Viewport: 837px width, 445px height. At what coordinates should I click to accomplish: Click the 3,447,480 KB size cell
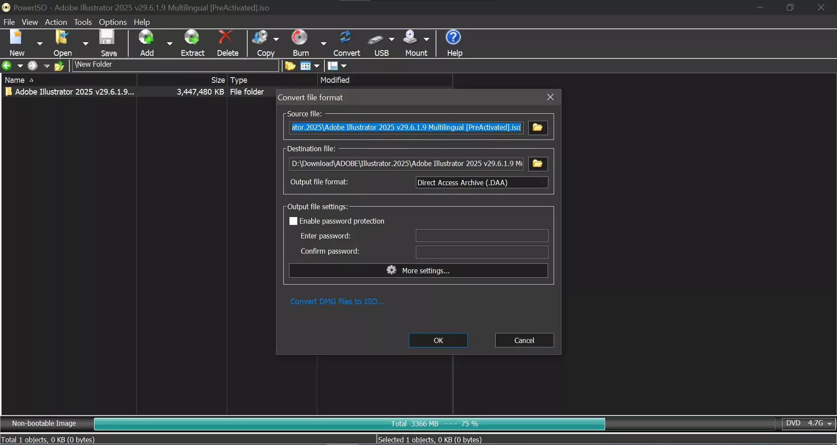tap(200, 92)
